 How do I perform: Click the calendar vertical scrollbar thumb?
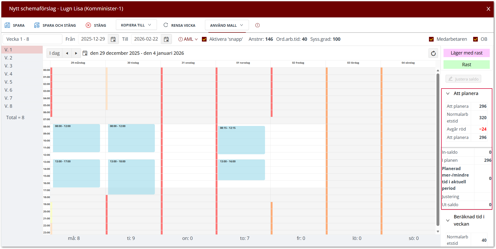(438, 150)
